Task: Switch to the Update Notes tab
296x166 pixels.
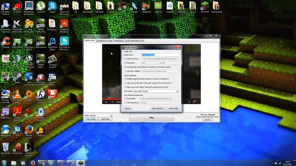Action: [89, 41]
